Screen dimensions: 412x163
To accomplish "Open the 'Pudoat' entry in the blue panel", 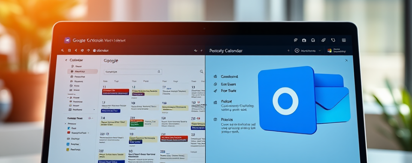I will pos(226,101).
